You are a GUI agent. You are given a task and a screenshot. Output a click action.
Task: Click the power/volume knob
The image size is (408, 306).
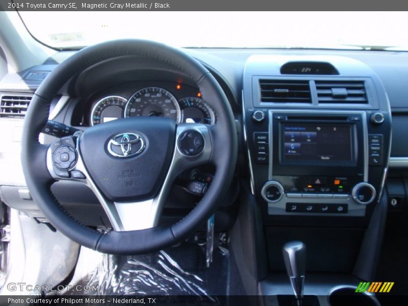pyautogui.click(x=258, y=116)
